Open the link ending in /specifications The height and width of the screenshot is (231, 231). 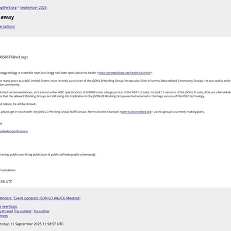14,131
